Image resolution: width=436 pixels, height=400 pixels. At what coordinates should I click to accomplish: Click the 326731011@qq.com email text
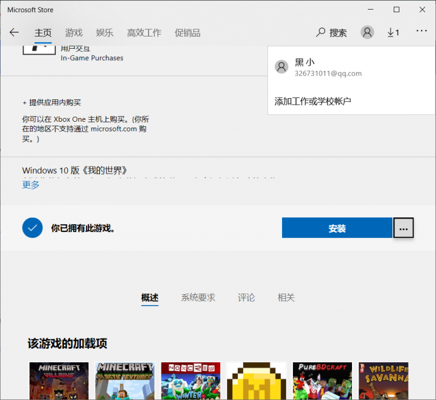pyautogui.click(x=328, y=73)
